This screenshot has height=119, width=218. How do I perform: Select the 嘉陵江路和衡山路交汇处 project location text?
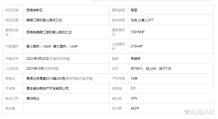pos(44,20)
